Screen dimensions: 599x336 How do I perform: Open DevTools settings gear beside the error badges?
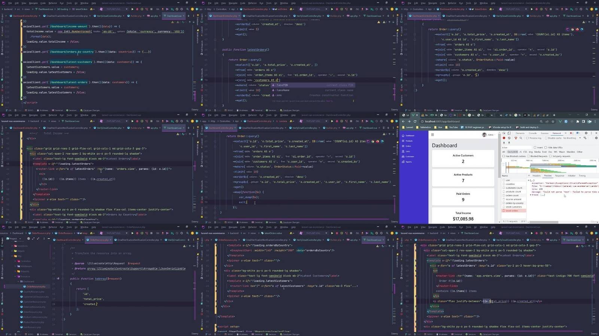click(x=586, y=133)
